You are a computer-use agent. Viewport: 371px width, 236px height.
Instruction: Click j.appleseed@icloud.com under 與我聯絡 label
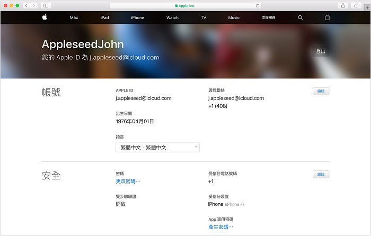(x=236, y=98)
